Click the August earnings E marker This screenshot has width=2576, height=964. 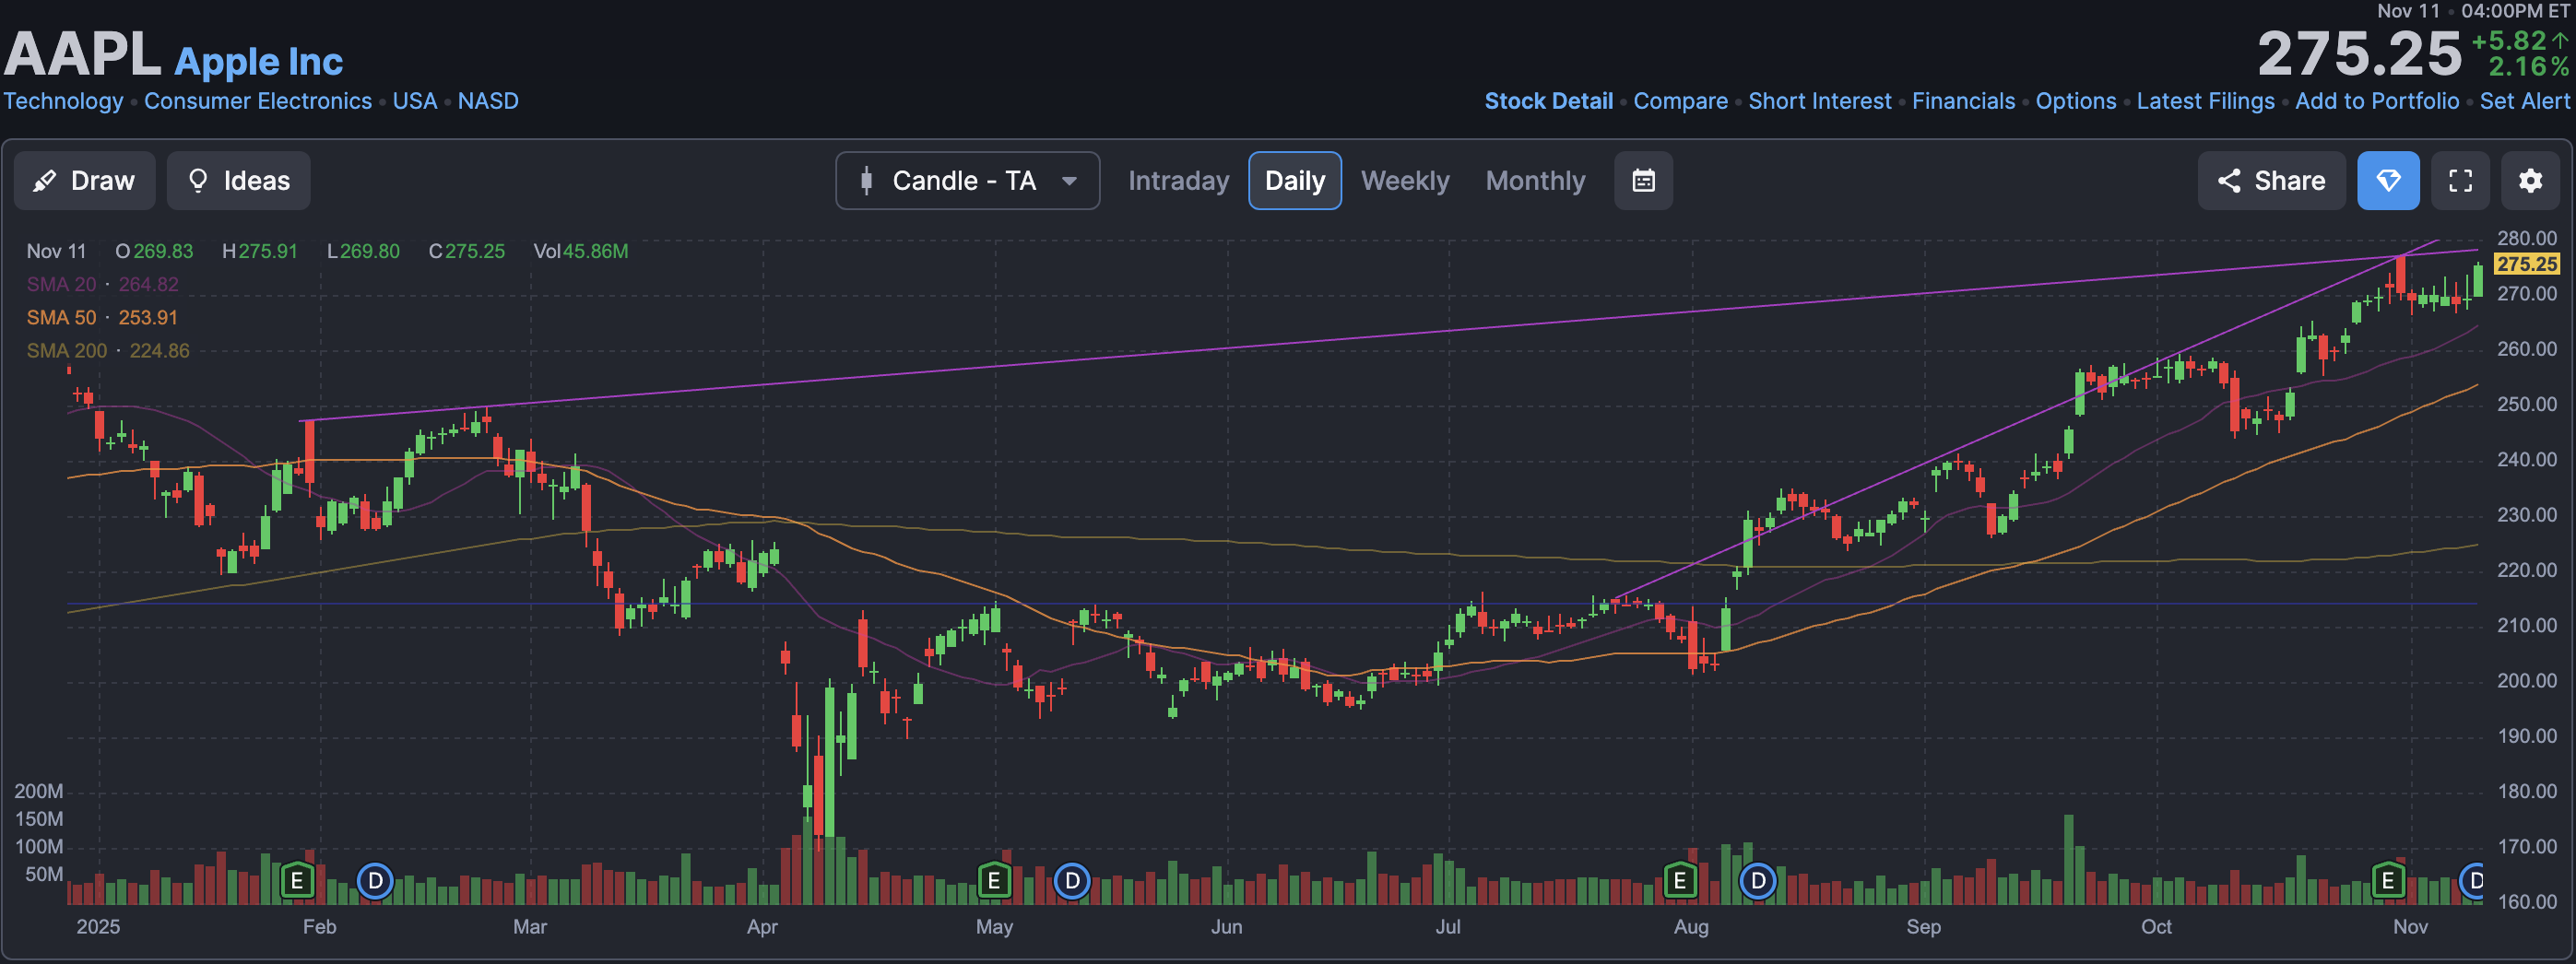pos(1680,881)
